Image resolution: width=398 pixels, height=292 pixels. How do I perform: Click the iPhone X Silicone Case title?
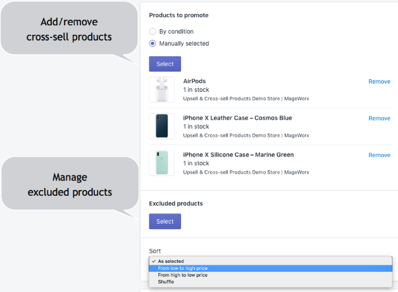click(239, 155)
